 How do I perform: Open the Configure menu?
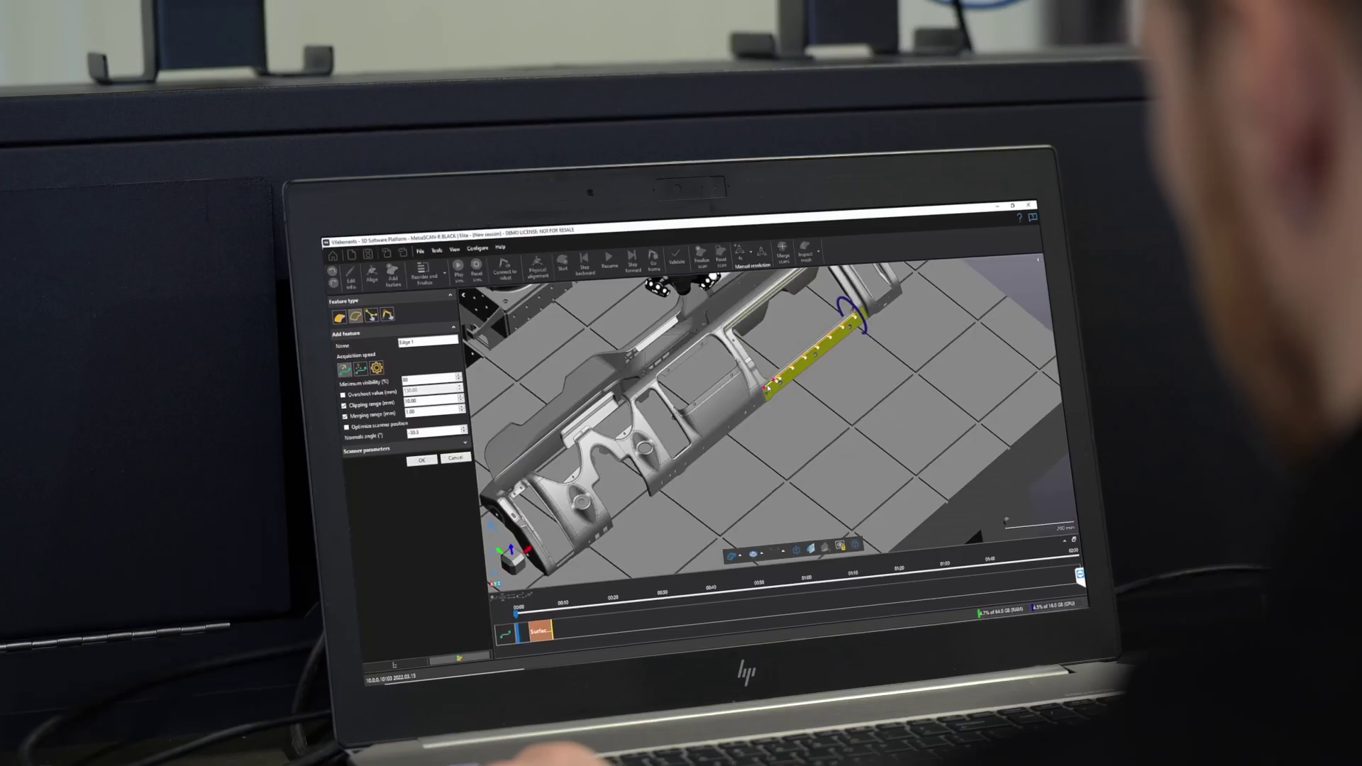point(477,248)
